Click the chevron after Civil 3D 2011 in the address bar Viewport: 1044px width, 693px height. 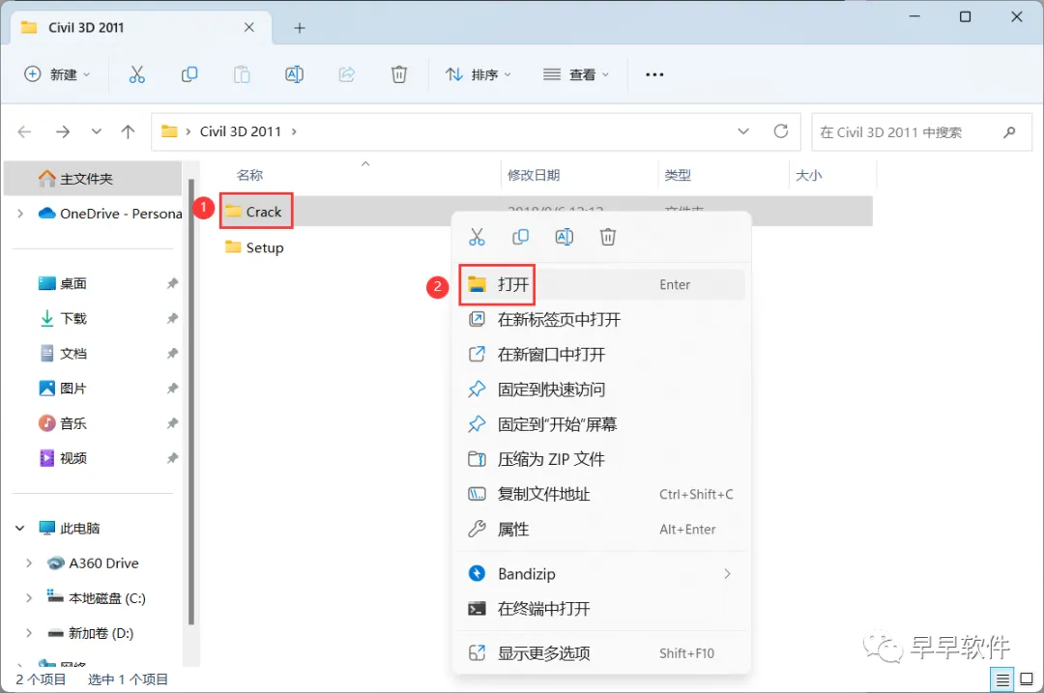pyautogui.click(x=294, y=131)
